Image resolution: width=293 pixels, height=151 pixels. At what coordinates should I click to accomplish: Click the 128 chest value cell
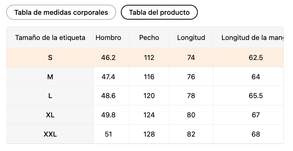[149, 134]
